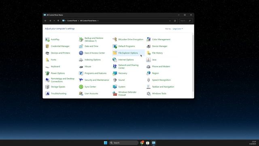Refresh the Control Panel view

(x=175, y=21)
